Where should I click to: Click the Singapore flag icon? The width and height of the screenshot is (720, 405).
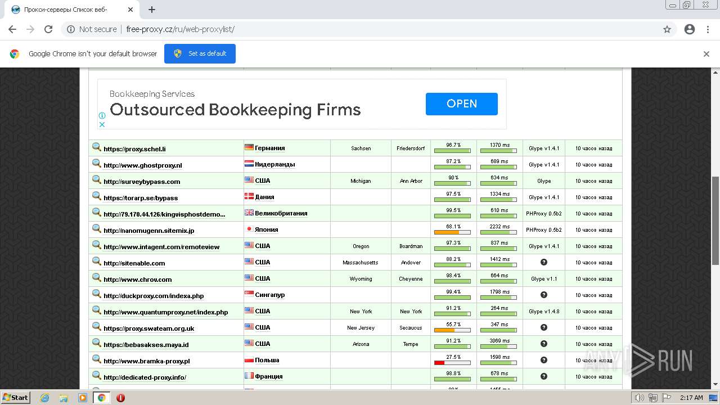tap(249, 294)
